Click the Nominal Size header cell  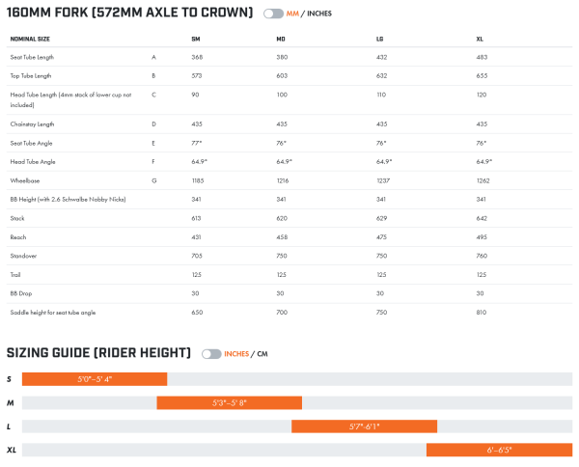click(x=30, y=40)
